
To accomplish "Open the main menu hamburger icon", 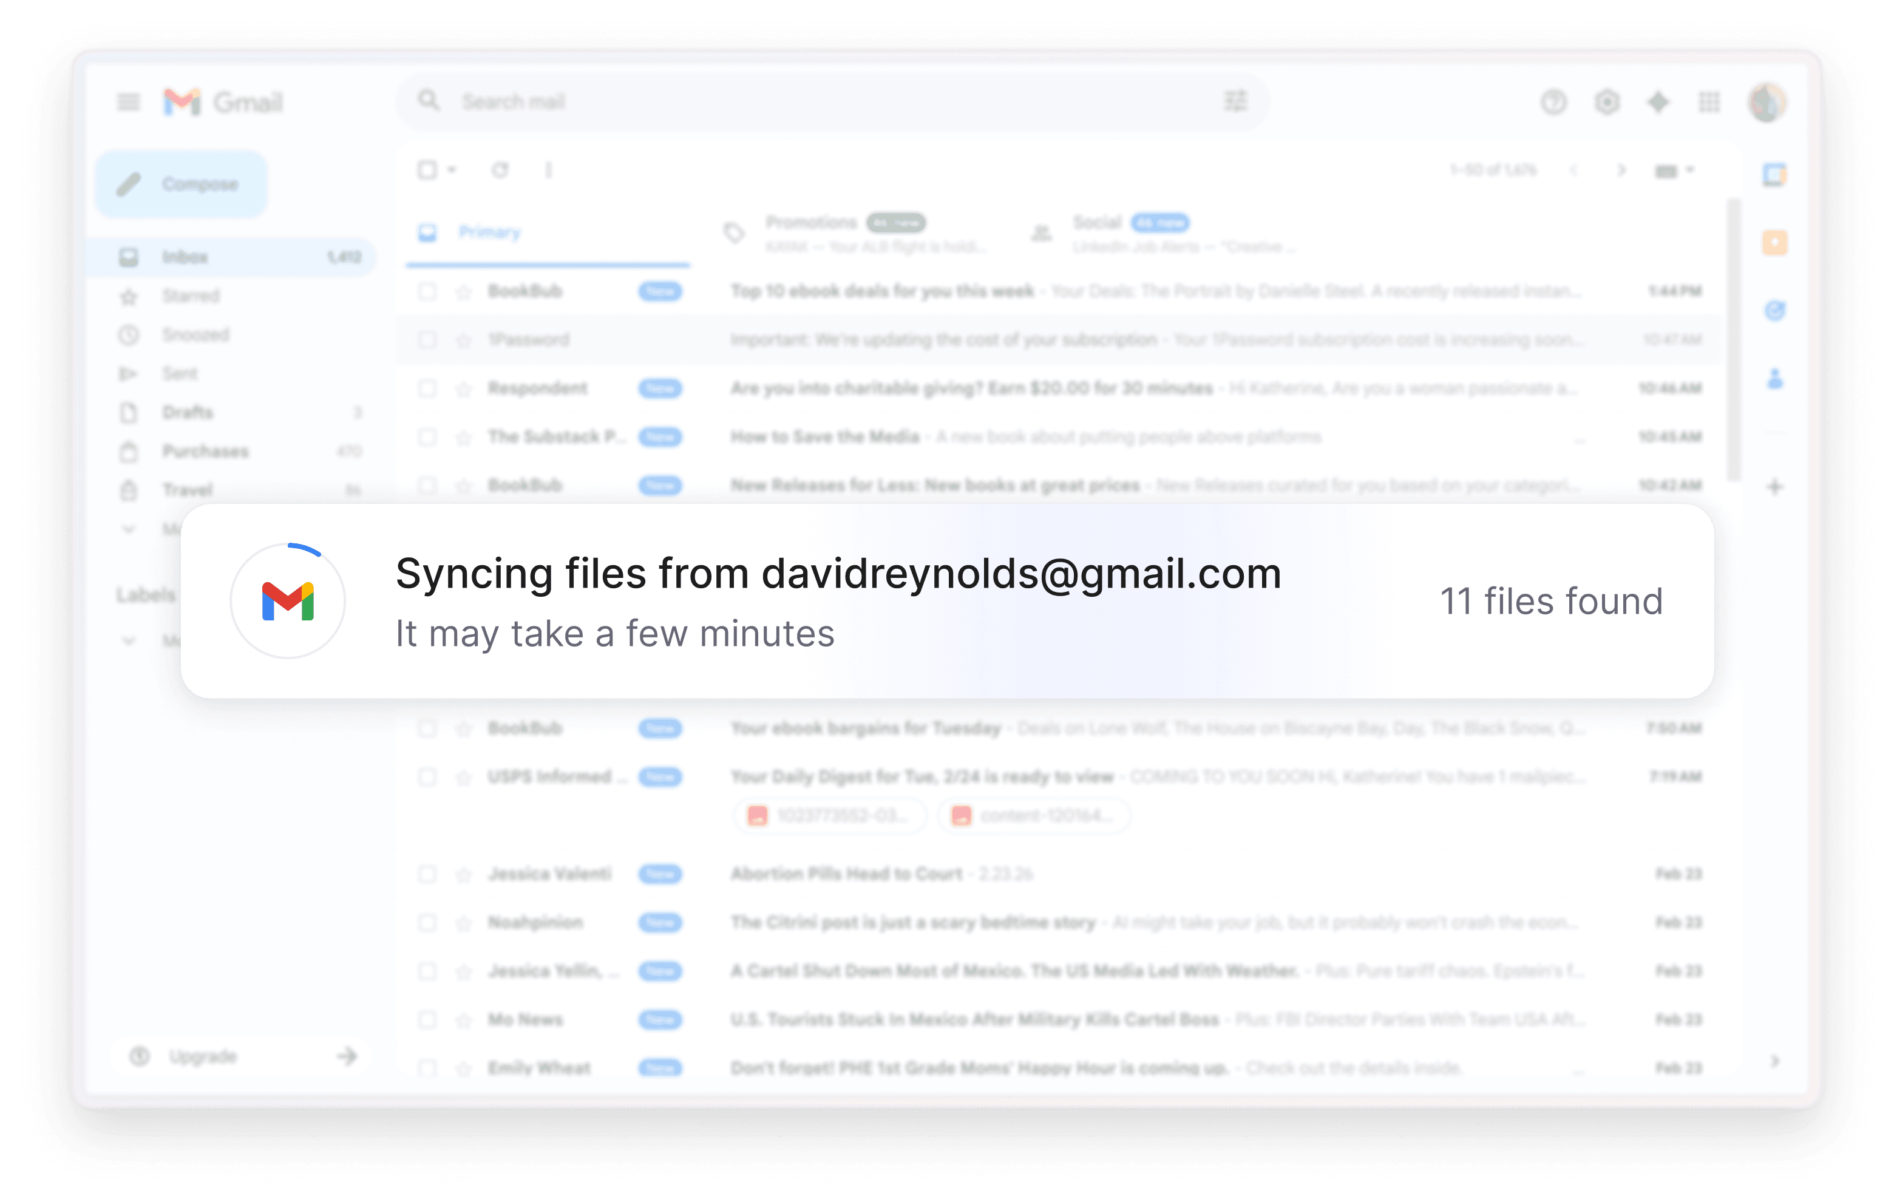I will pos(128,102).
